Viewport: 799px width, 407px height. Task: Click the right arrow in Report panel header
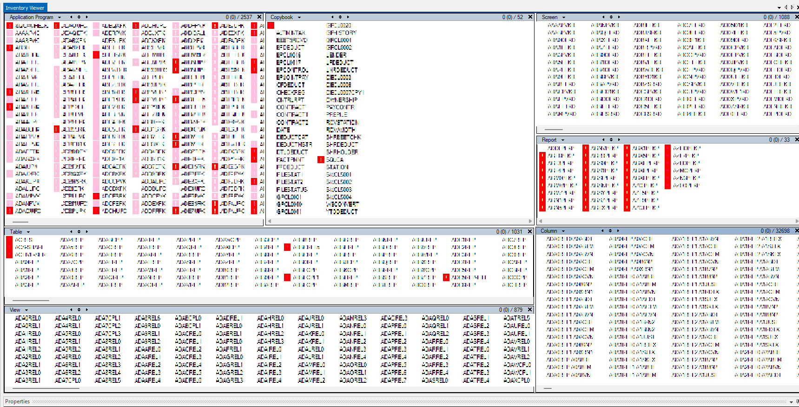(x=619, y=140)
